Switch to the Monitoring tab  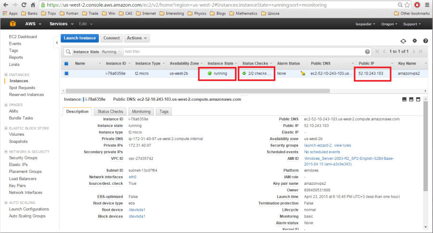141,111
